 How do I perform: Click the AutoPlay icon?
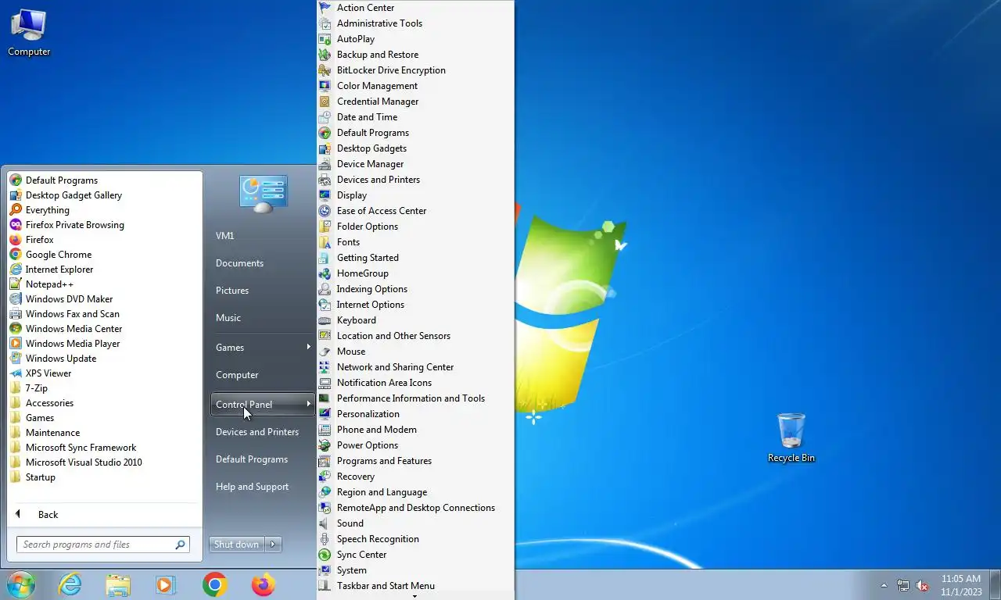pyautogui.click(x=325, y=39)
